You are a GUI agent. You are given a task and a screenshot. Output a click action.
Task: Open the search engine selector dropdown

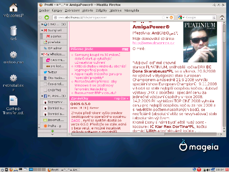coord(181,17)
